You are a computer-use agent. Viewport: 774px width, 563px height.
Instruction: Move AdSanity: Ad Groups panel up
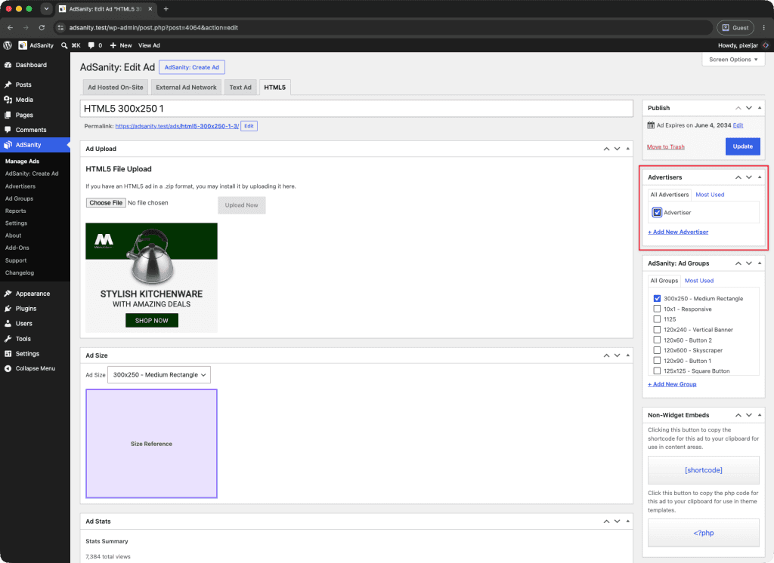click(738, 263)
